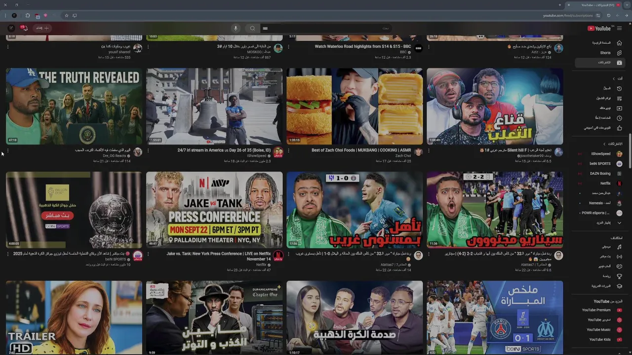Screen dimensions: 632x355
Task: Open YouTube Premium link
Action: (x=600, y=310)
